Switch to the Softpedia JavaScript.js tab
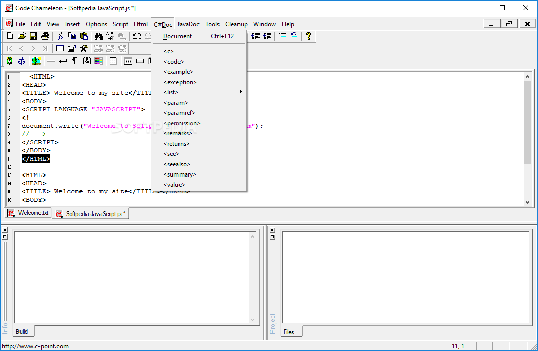Screen dimensions: 538x351 coord(91,214)
